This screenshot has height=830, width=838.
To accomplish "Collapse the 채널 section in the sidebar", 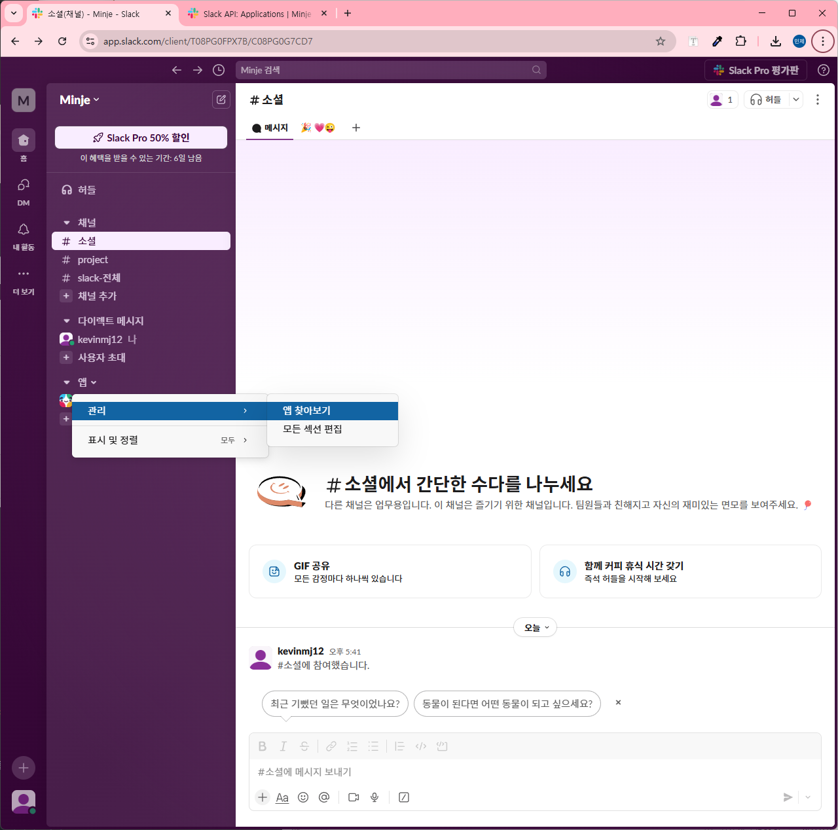I will pyautogui.click(x=67, y=223).
